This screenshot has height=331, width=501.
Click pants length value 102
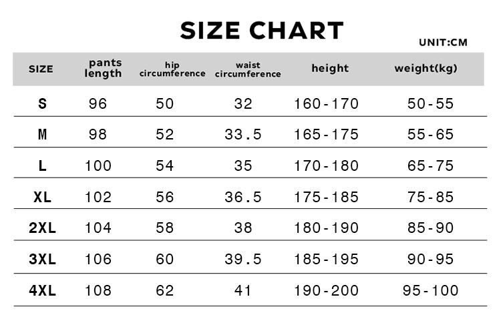[98, 197]
